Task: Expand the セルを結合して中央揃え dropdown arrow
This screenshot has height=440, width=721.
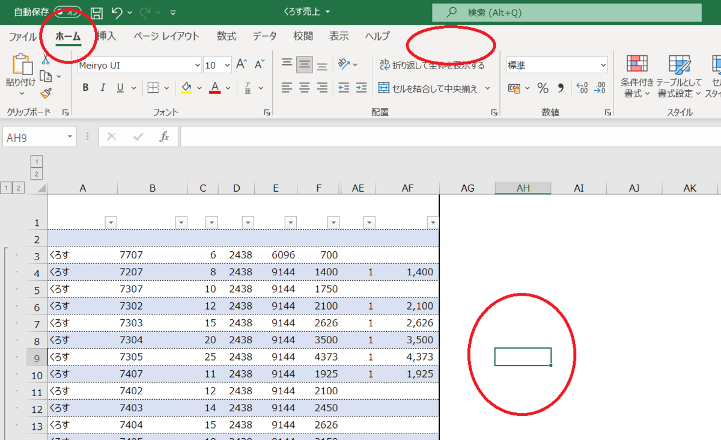Action: click(487, 88)
